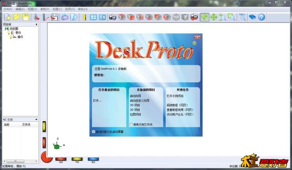Open 访问用户论坛（网页）link
Screen dimensions: 292x170
click(x=180, y=114)
